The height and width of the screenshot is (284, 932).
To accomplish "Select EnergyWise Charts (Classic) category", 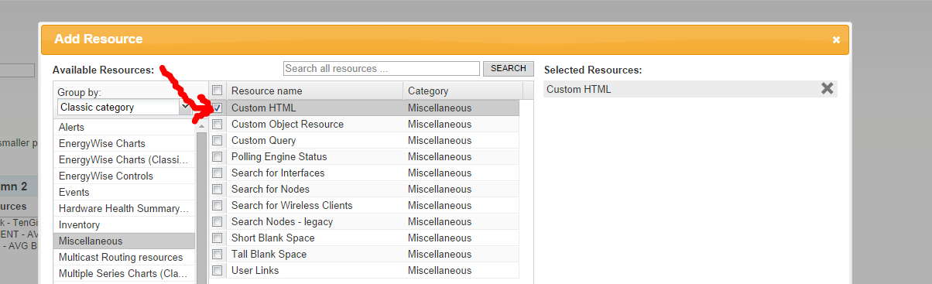I will coord(125,159).
